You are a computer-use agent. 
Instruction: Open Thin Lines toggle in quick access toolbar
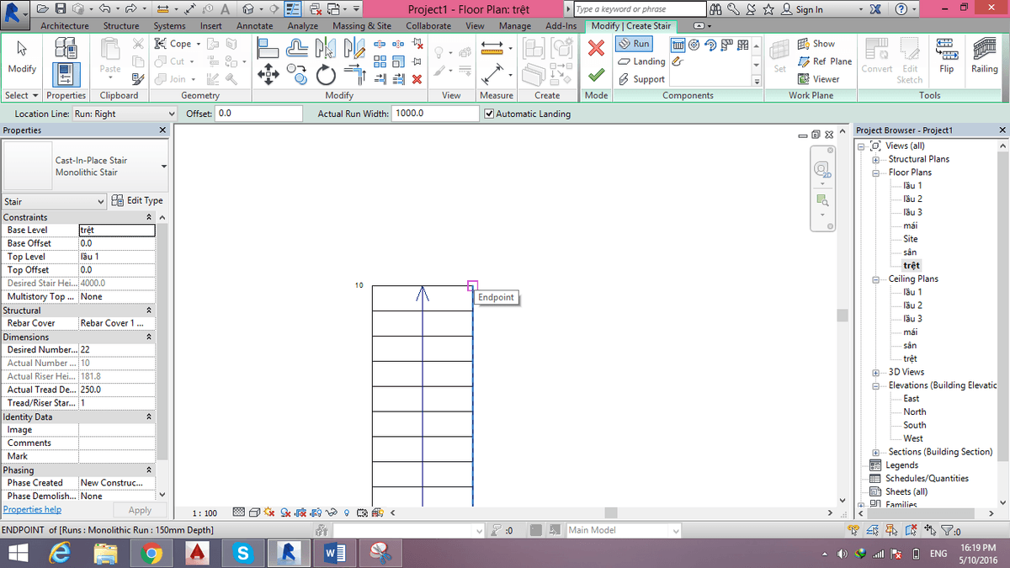(x=294, y=9)
